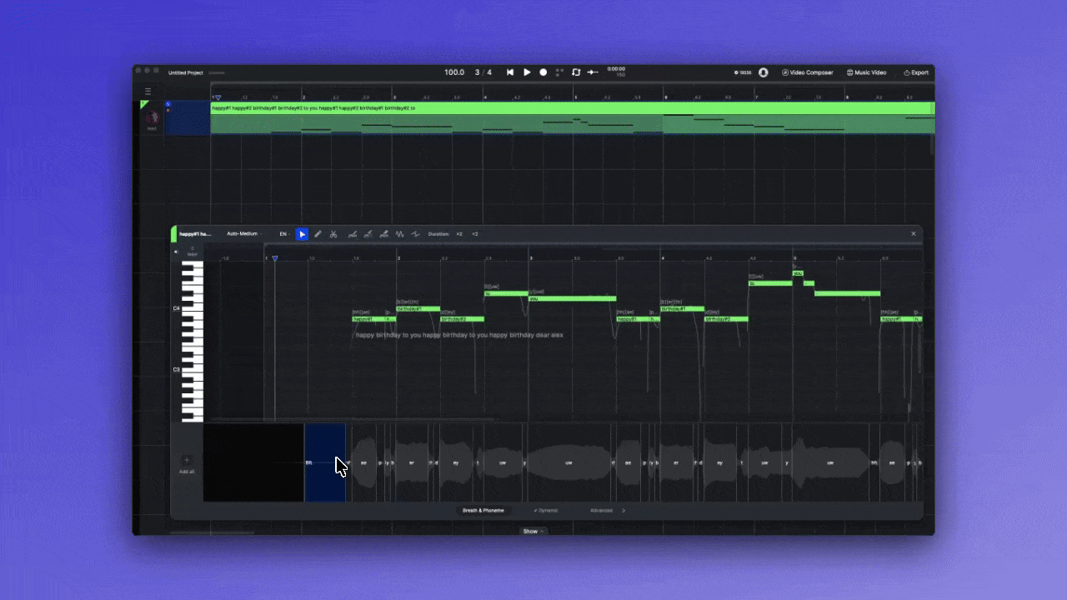Click the editor tab labeled happy#1
1067x600 pixels.
coord(195,234)
